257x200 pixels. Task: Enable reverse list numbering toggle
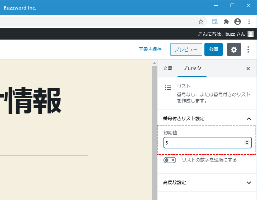(170, 160)
